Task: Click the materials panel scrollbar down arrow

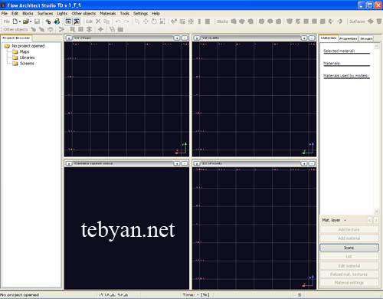Action: [x=376, y=212]
